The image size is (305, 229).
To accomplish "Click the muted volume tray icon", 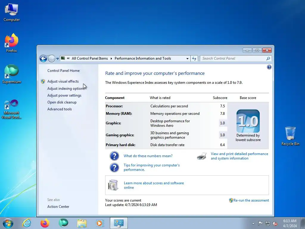I will pyautogui.click(x=275, y=224).
